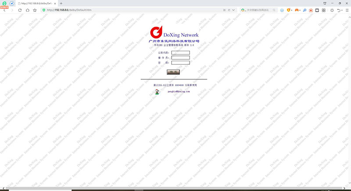Open the red video TV extension
Screen dimensions: 351x191
coord(311,10)
